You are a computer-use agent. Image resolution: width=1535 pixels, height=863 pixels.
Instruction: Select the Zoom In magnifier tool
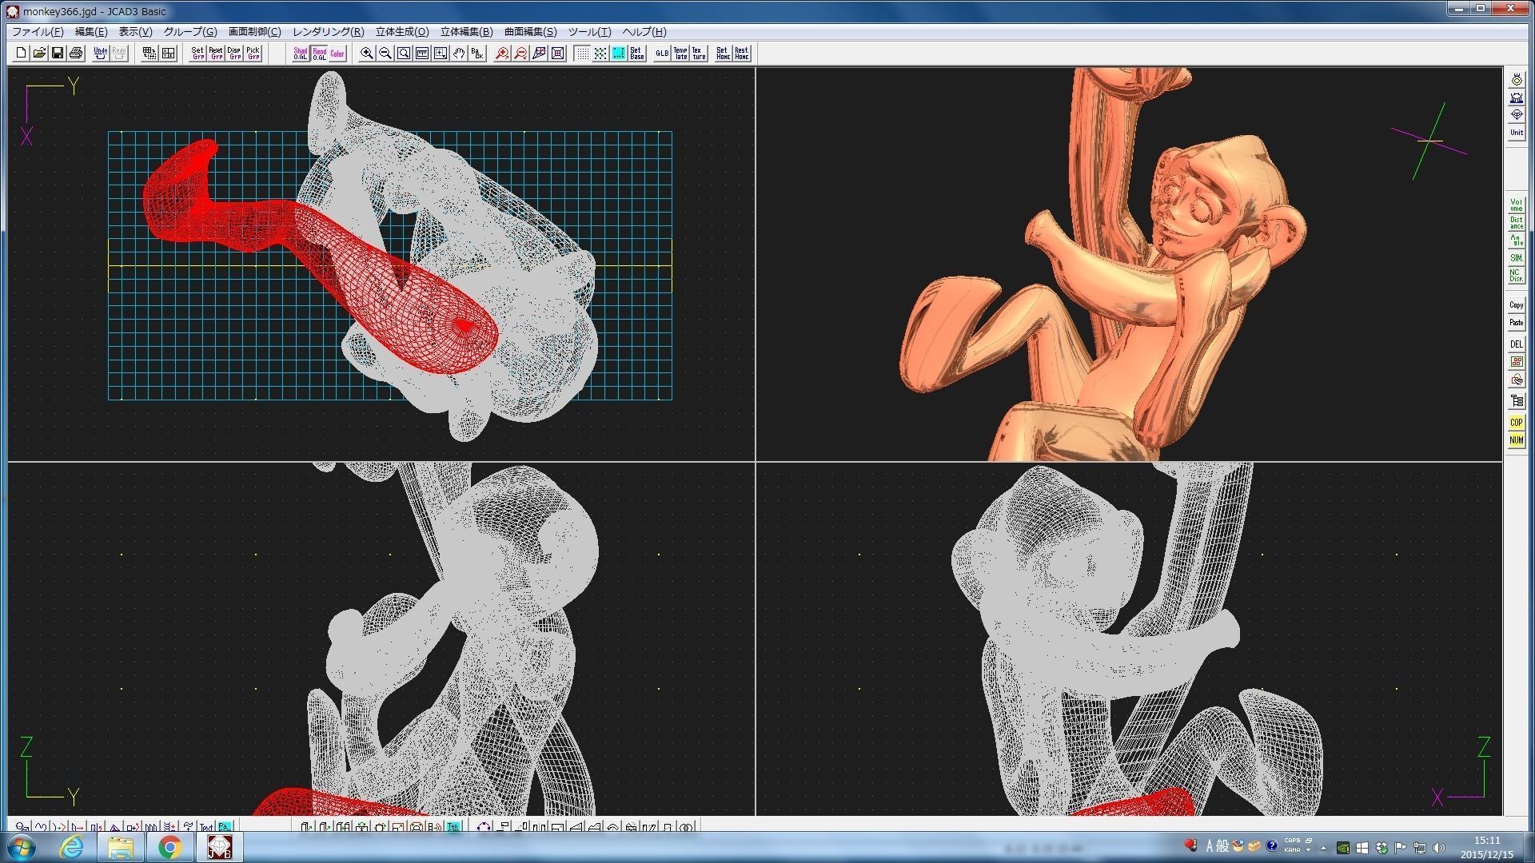coord(367,54)
